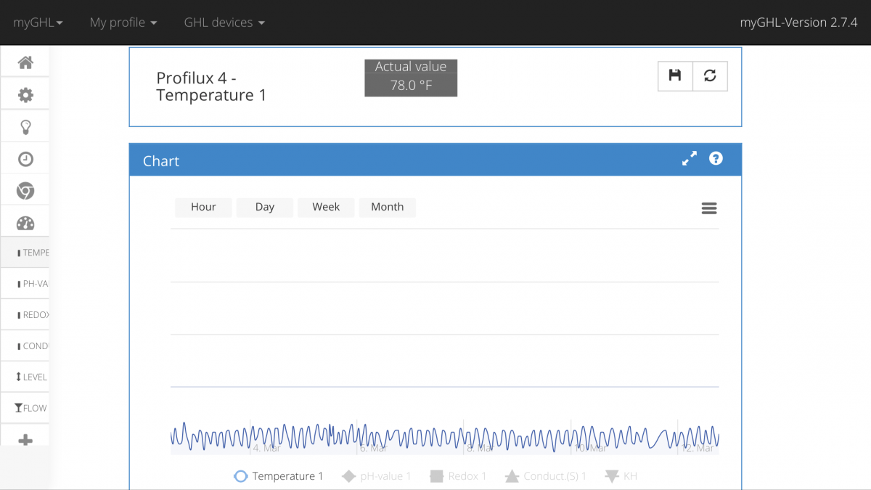Open the clock timer section in sidebar
The height and width of the screenshot is (490, 871).
25,159
